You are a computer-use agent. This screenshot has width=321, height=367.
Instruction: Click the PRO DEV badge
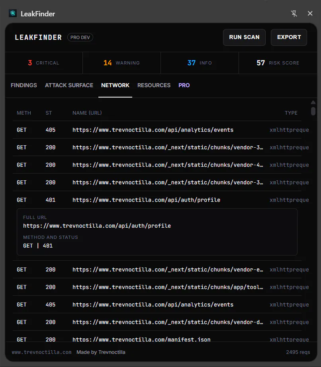(x=80, y=37)
